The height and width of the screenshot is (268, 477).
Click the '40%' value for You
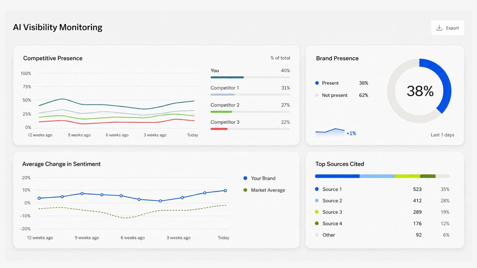pos(285,71)
